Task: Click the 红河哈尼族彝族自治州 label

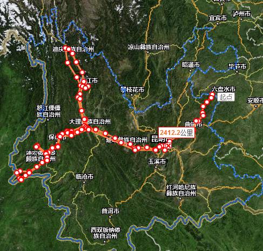Action: (x=181, y=190)
